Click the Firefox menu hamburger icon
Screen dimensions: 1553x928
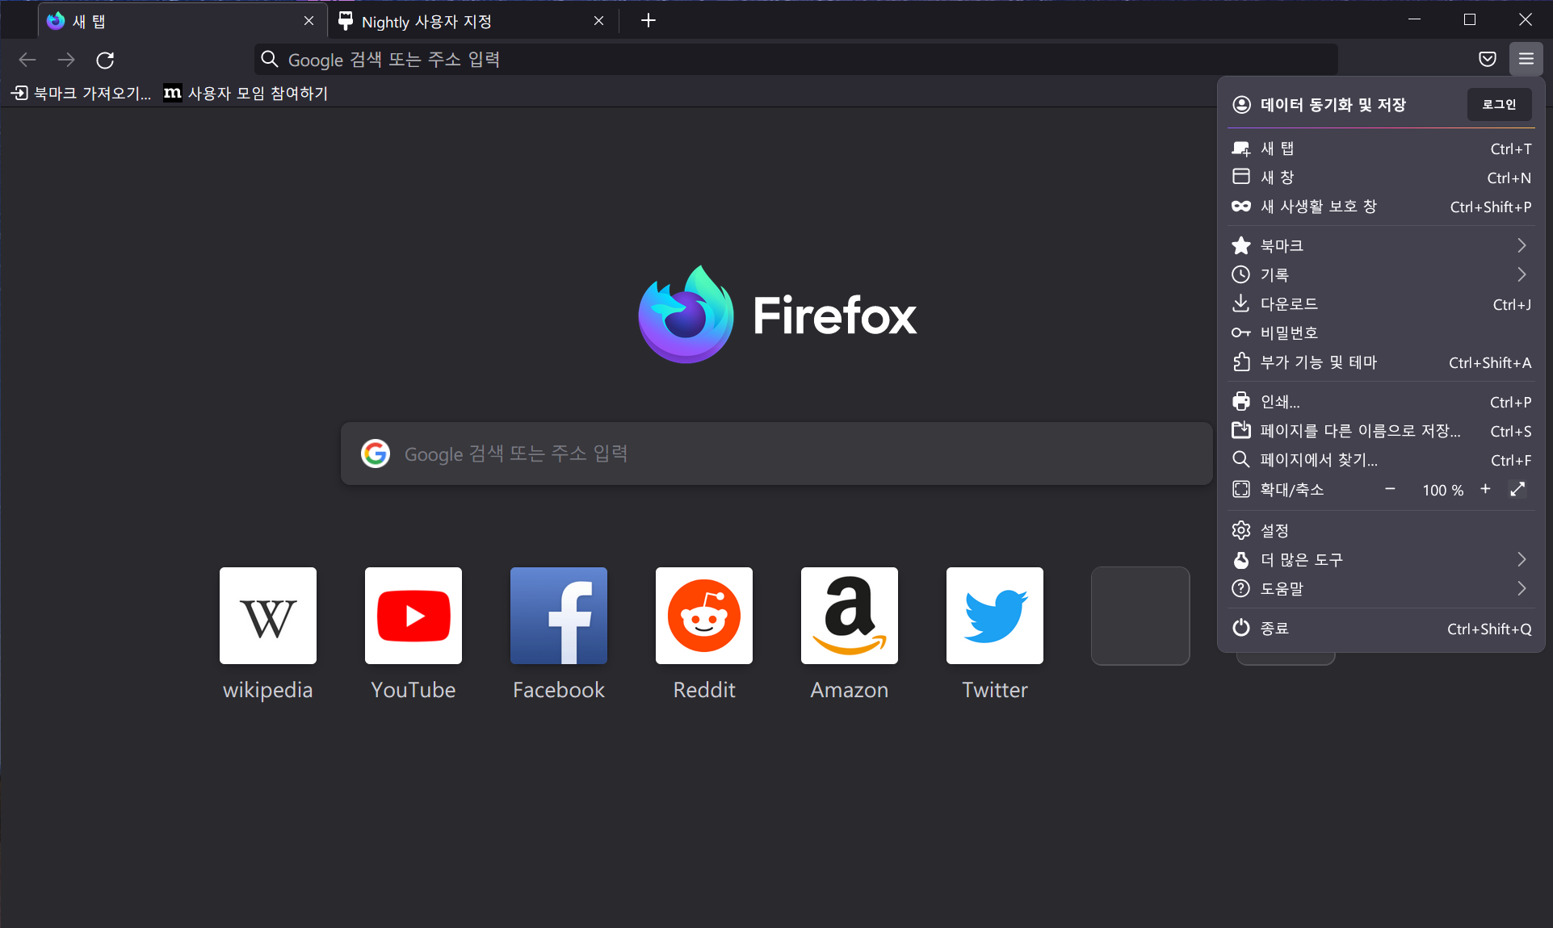1529,59
